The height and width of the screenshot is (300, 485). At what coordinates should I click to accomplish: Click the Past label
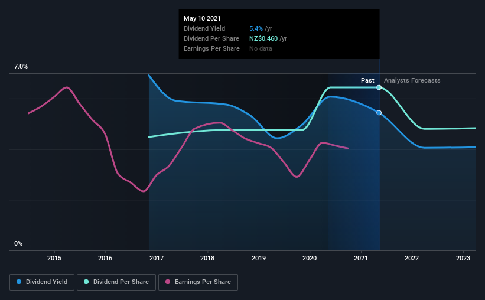[367, 80]
